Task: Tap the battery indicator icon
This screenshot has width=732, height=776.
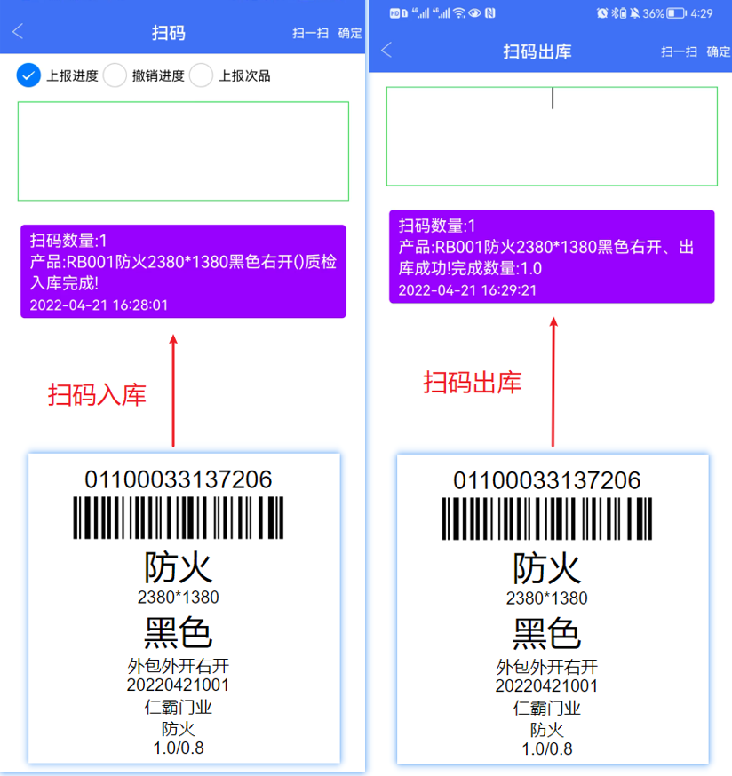Action: coord(677,13)
